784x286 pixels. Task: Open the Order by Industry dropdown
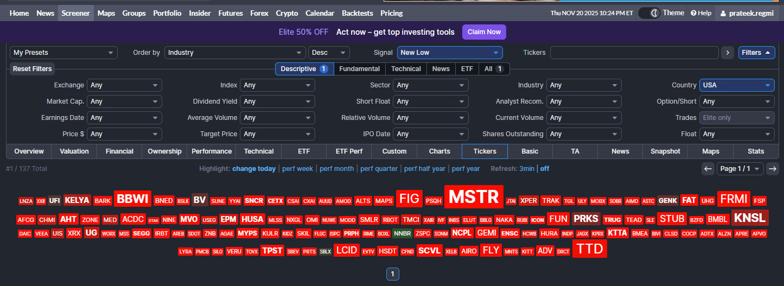pyautogui.click(x=235, y=53)
